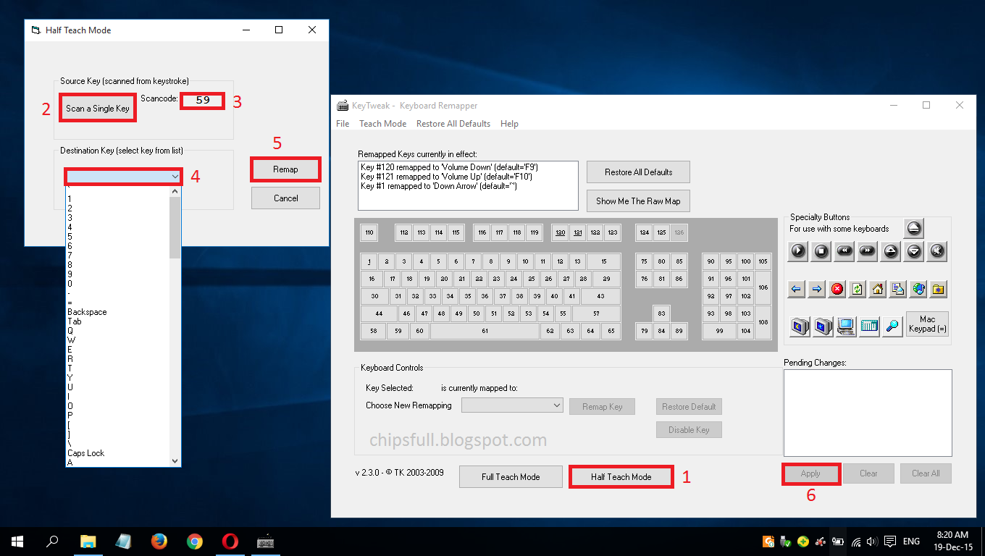Screen dimensions: 985x556
Task: Click the magnifier Search specialty button
Action: point(892,326)
